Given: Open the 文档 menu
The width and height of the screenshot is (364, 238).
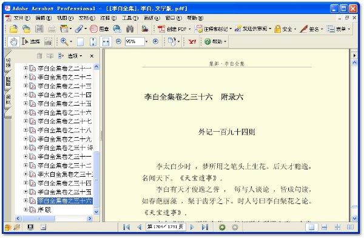Looking at the screenshot, I should [87, 18].
